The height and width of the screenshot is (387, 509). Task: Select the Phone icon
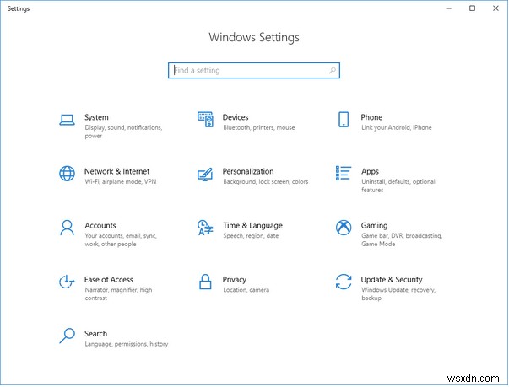tap(344, 120)
